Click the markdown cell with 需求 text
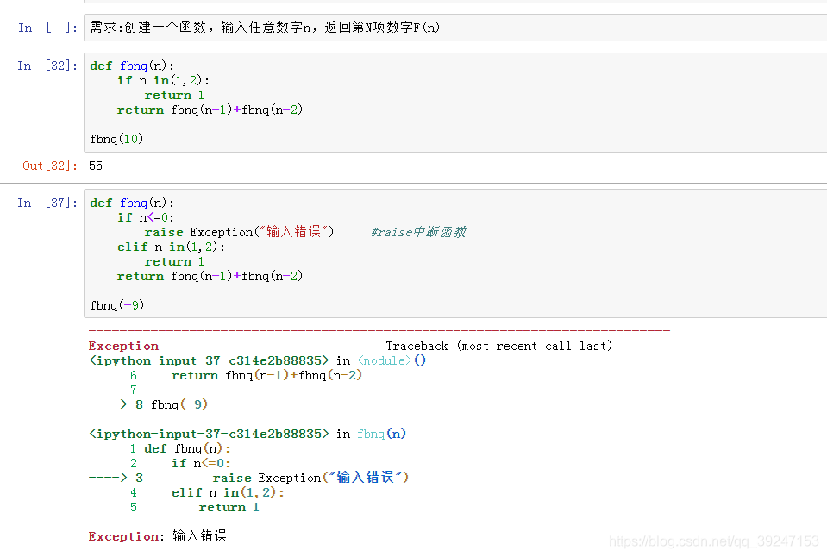This screenshot has width=827, height=557. (455, 28)
